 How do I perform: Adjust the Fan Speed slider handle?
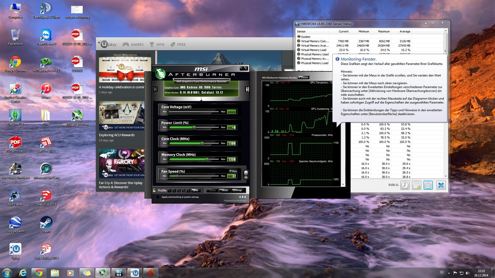[177, 176]
